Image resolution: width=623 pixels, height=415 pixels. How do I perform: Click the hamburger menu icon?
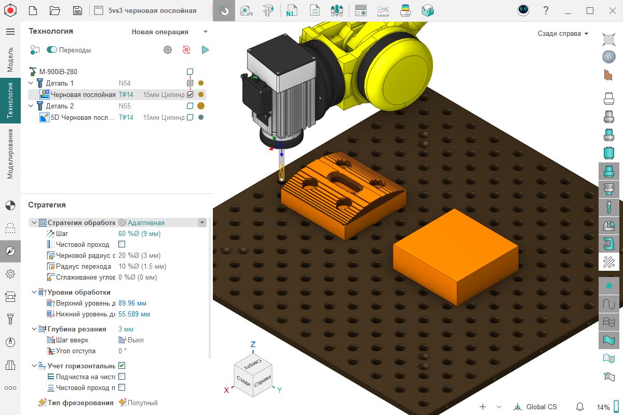click(x=10, y=32)
